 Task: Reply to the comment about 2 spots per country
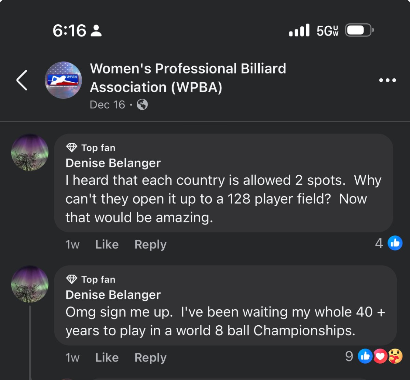pyautogui.click(x=150, y=244)
